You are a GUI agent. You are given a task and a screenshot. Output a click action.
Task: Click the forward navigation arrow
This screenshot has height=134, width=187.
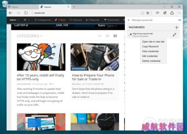tap(18, 13)
